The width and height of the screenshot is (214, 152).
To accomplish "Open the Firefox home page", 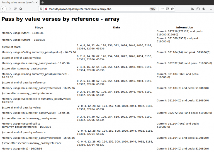I will pyautogui.click(x=21, y=9).
